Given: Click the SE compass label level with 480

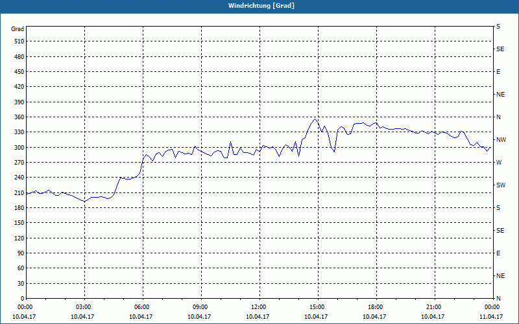Looking at the screenshot, I should 500,49.
